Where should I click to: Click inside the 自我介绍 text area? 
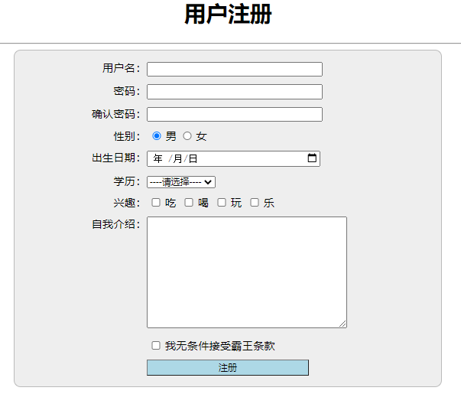[x=246, y=272]
